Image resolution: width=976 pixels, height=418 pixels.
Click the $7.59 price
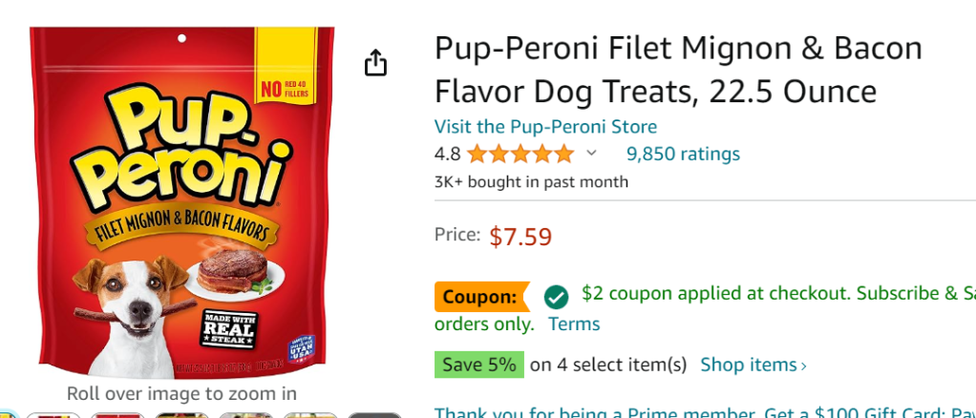tap(520, 236)
